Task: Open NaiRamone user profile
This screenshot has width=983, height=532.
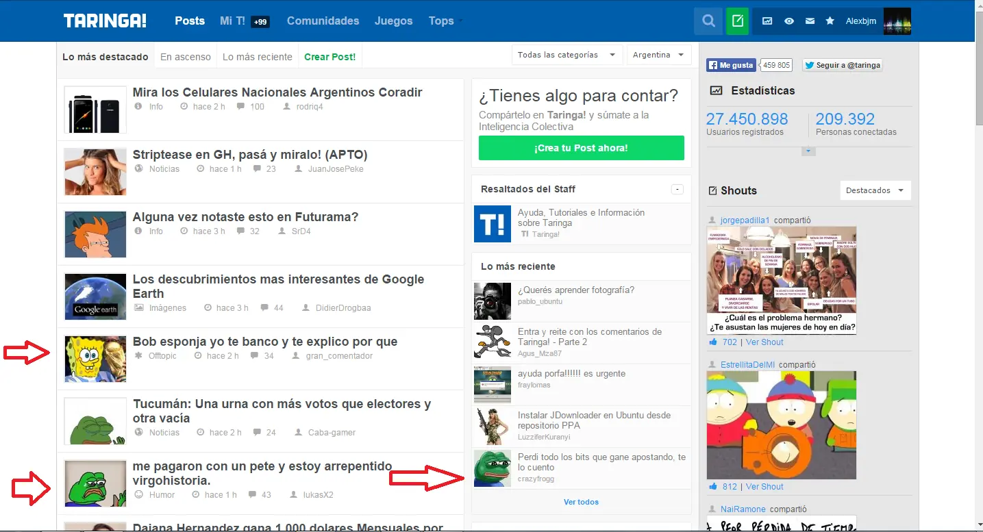Action: (x=743, y=509)
